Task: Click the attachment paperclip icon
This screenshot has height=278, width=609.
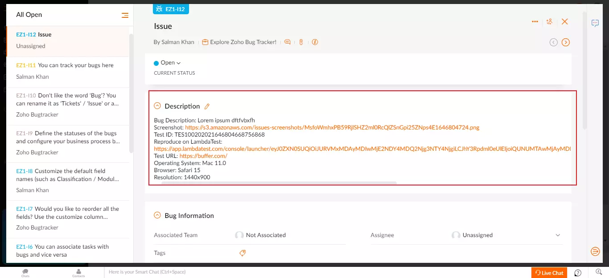Action: [x=301, y=42]
